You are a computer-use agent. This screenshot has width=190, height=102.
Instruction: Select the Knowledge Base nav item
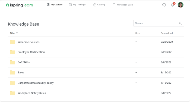(123, 5)
